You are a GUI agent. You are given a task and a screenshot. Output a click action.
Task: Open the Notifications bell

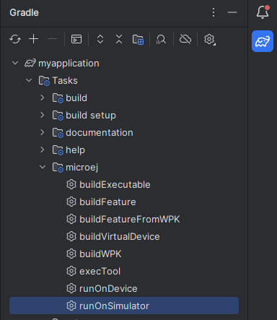coord(263,12)
